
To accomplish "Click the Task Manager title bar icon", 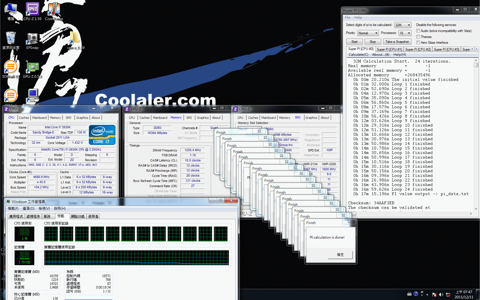I will [8, 201].
